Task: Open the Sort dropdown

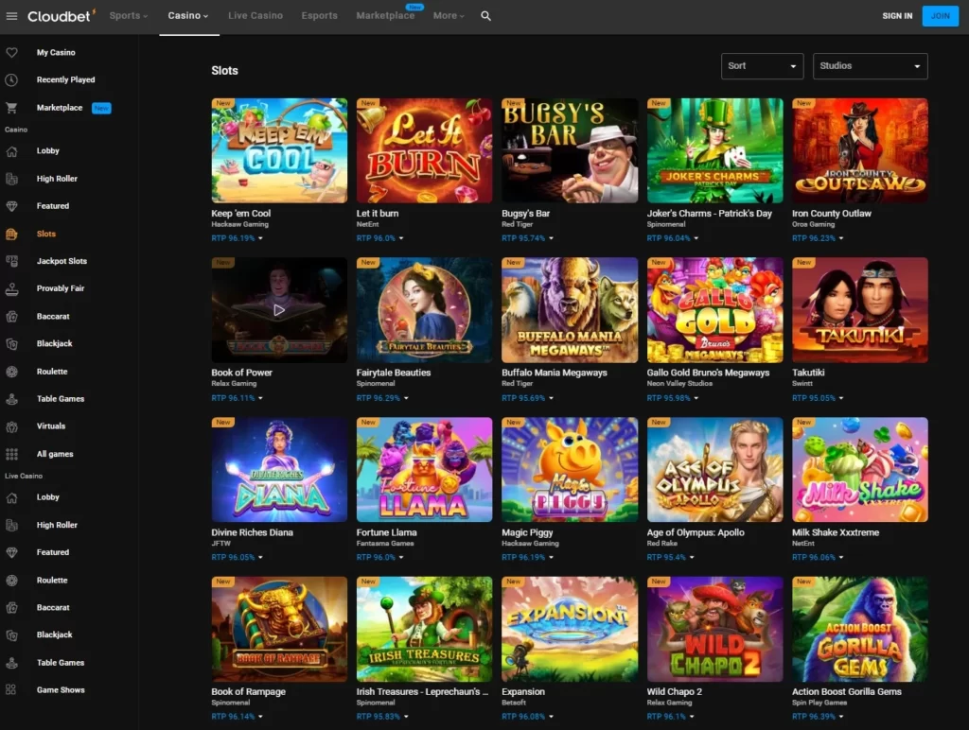Action: coord(762,66)
